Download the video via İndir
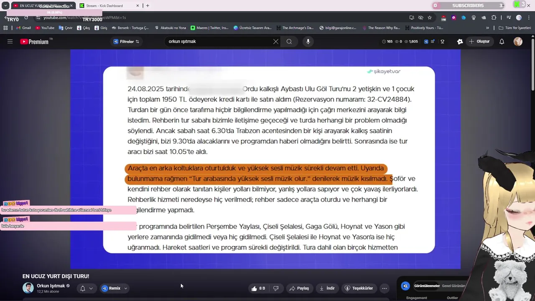 click(327, 288)
